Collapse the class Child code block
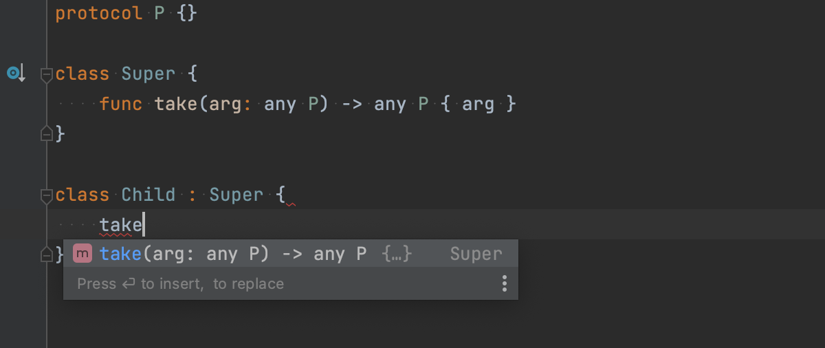The width and height of the screenshot is (825, 348). [x=47, y=195]
